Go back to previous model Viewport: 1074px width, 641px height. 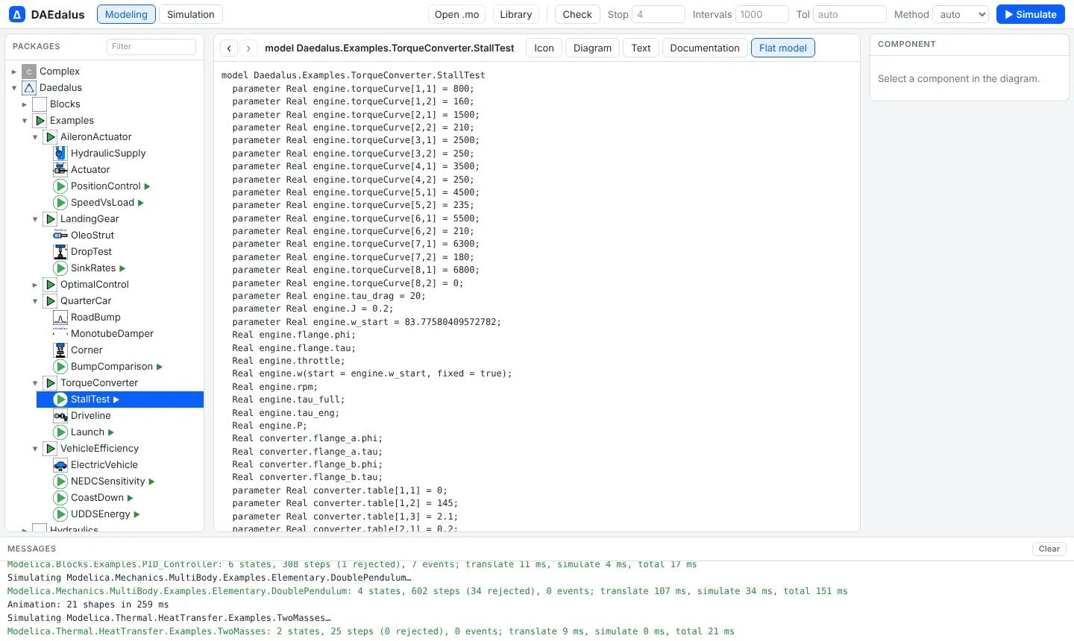(230, 48)
